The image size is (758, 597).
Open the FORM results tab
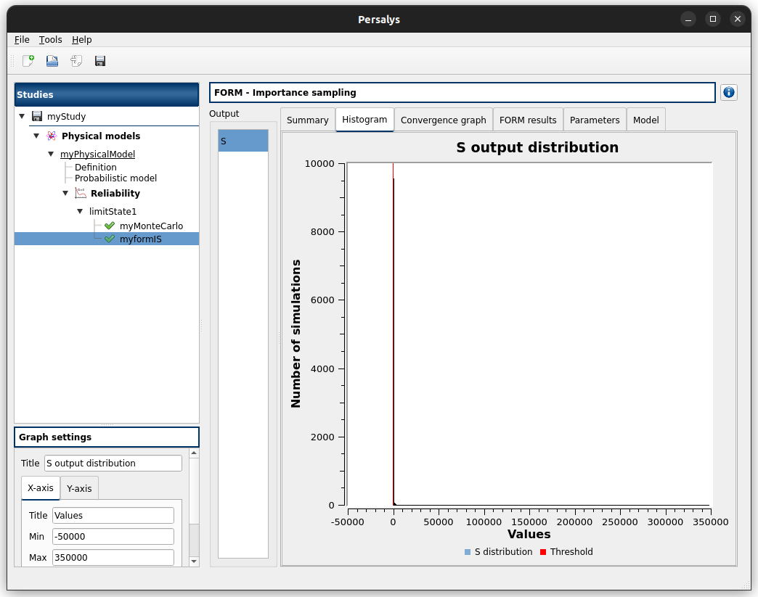[x=528, y=120]
